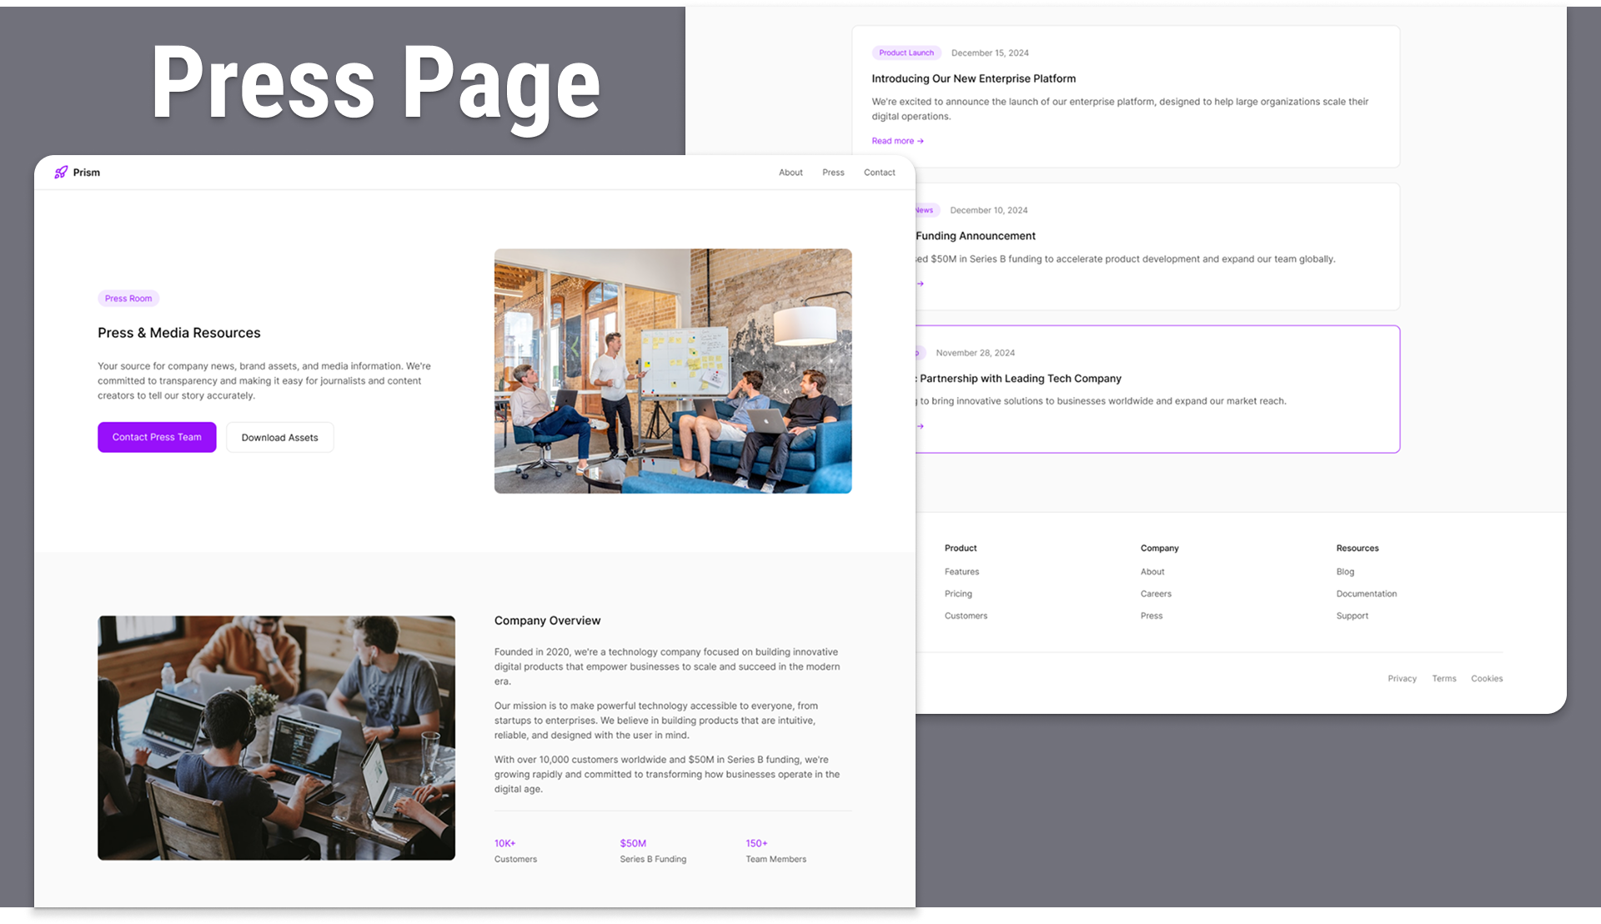The width and height of the screenshot is (1601, 924).
Task: Click the Read more arrow icon
Action: [920, 141]
